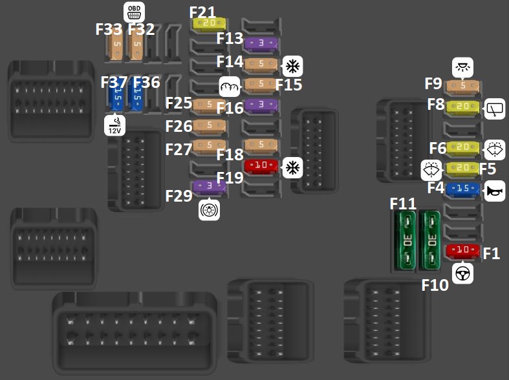Select the tan 5A fuse at F14
509x380 pixels.
click(261, 64)
